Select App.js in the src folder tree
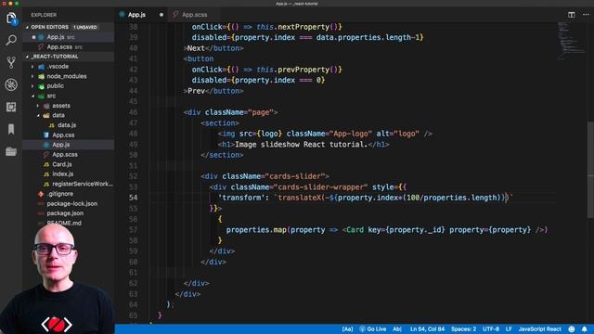 (x=61, y=145)
